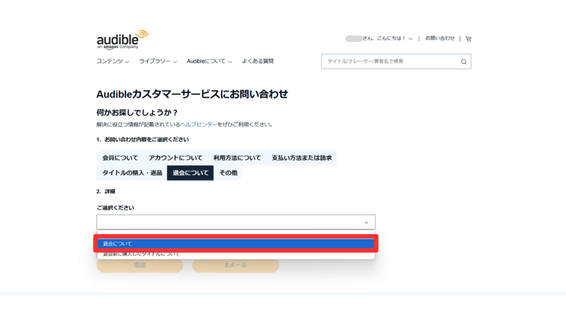Open the account greeting dropdown

(379, 38)
